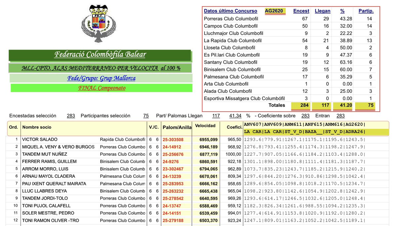Click velocity value 6670,061
The height and width of the screenshot is (226, 397).
point(208,176)
